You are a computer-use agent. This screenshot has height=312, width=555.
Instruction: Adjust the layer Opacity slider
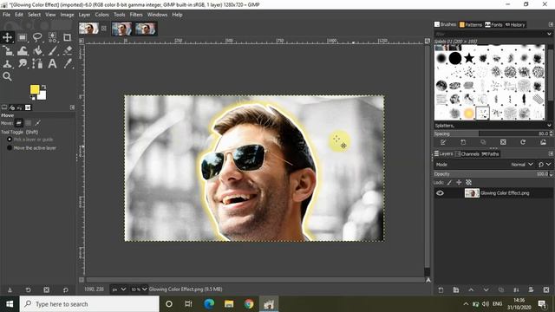click(493, 174)
